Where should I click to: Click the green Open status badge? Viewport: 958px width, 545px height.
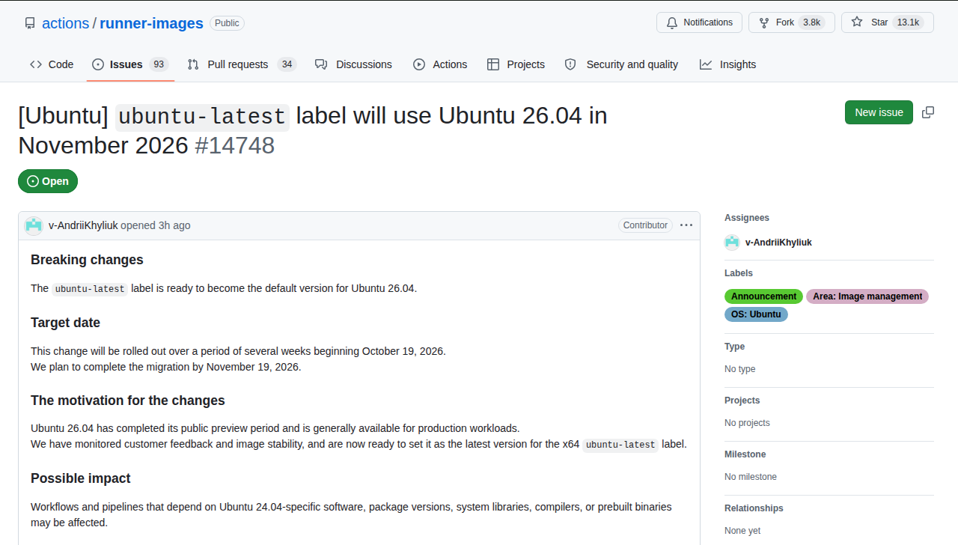click(48, 181)
